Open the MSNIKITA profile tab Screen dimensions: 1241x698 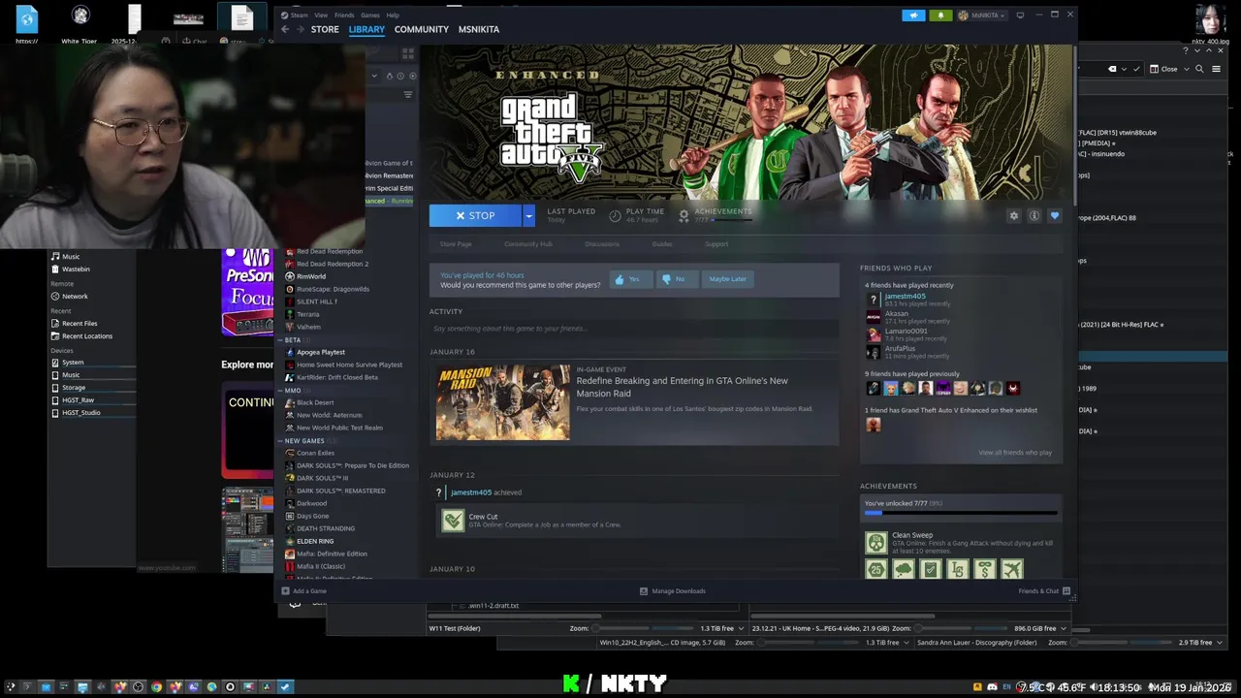479,29
